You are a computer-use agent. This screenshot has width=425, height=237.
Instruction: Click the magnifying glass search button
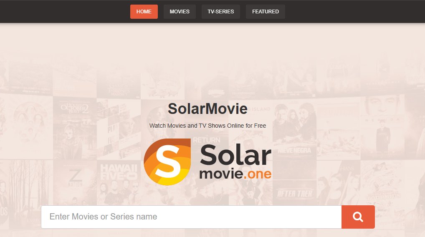(x=358, y=217)
